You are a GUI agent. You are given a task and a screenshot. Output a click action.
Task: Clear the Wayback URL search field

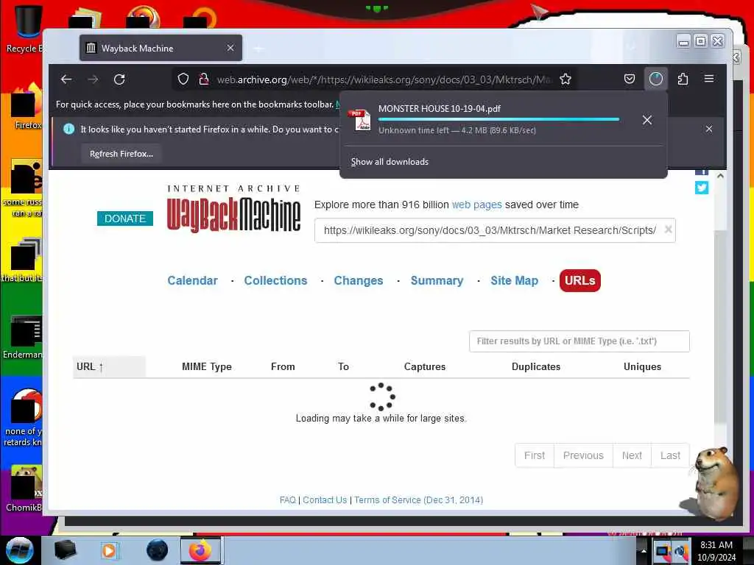coord(668,230)
